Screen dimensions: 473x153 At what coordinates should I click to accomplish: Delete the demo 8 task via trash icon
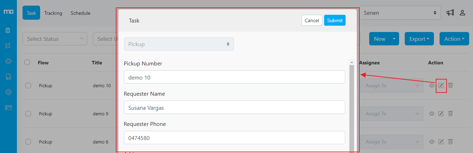point(450,142)
